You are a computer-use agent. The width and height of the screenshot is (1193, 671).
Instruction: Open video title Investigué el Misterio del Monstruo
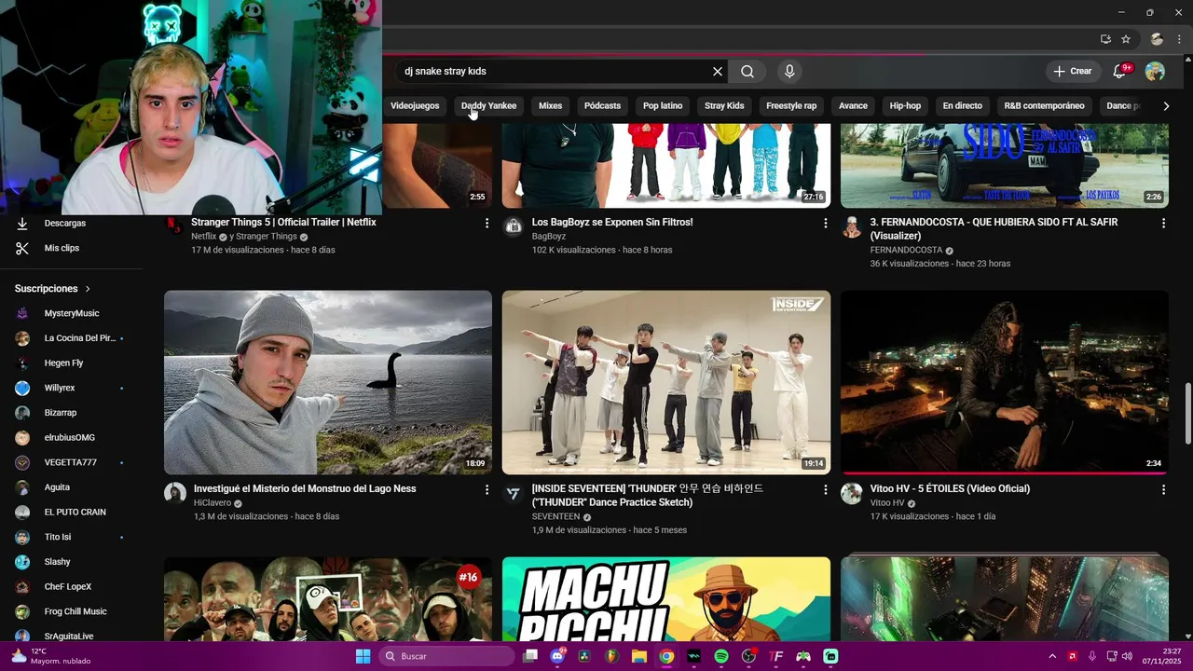[305, 489]
